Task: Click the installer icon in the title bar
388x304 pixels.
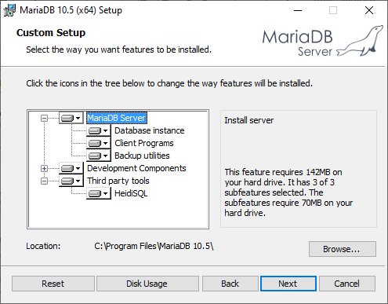Action: pyautogui.click(x=9, y=10)
